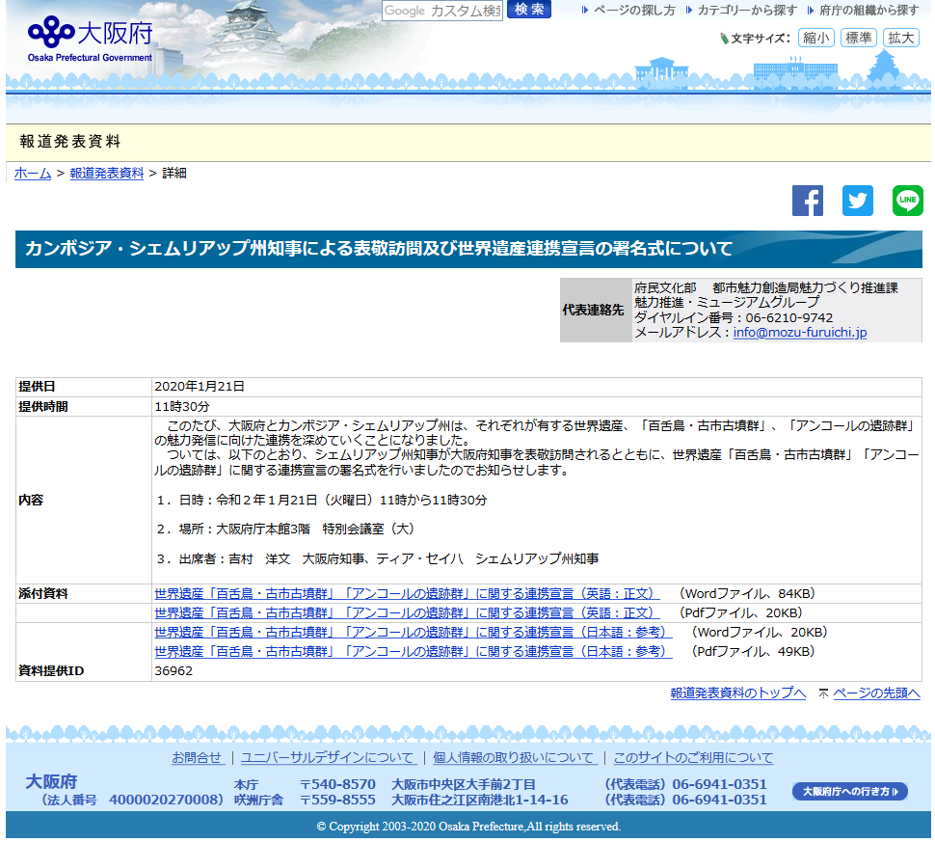Email info@mozu-furuichi.jp contact address
Viewport: 935px width, 842px height.
(x=799, y=333)
